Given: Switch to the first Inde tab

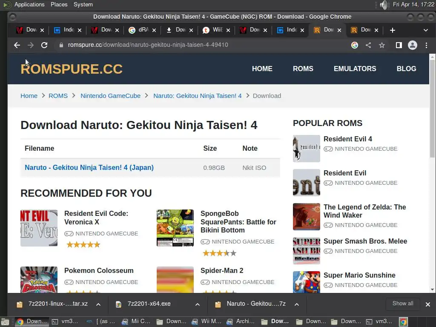Looking at the screenshot, I should (x=65, y=30).
